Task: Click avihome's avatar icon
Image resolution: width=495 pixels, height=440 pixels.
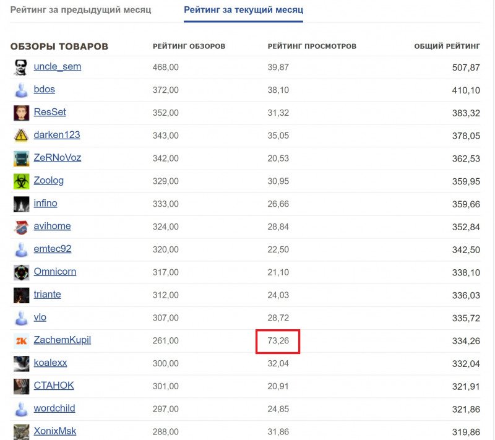Action: click(x=21, y=227)
